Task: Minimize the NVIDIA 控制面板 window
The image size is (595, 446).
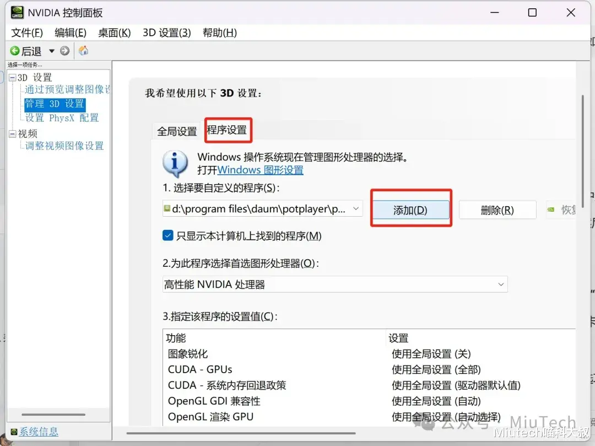Action: coord(494,13)
